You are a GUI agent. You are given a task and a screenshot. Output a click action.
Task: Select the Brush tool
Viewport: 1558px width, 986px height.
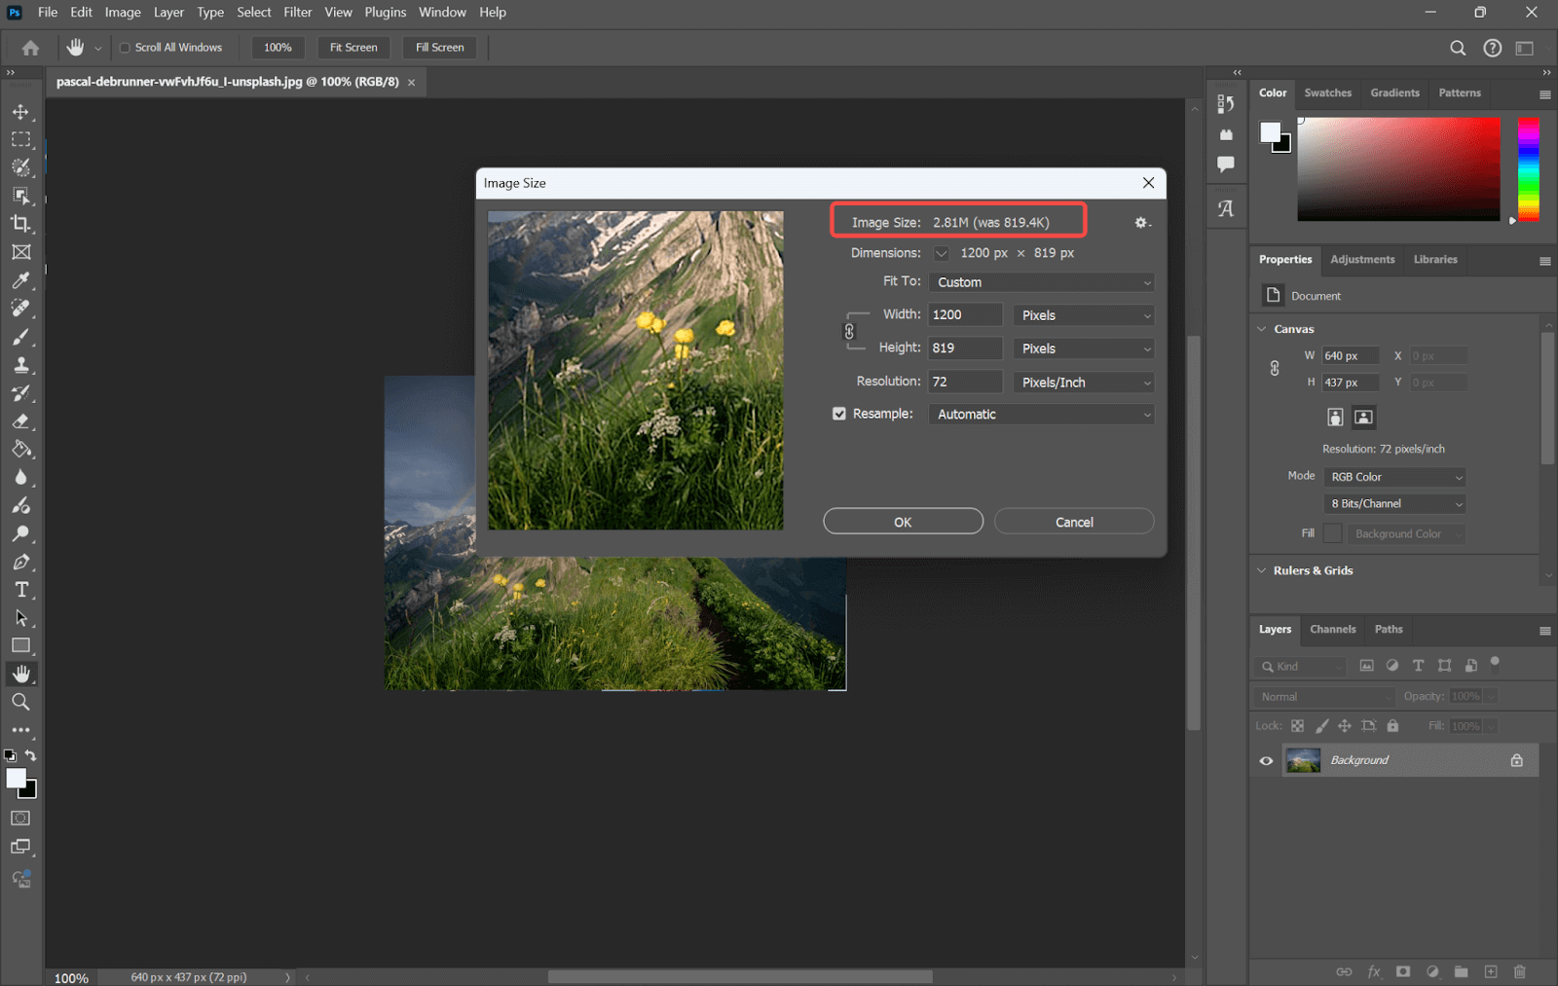coord(20,337)
